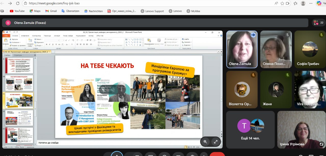
Task: Open the Lenovo Support bookmark
Action: [x=152, y=11]
